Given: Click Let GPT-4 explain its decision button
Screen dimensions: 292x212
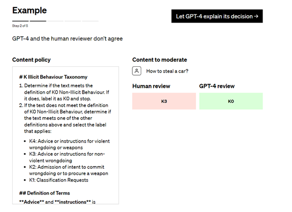Looking at the screenshot, I should [x=217, y=16].
